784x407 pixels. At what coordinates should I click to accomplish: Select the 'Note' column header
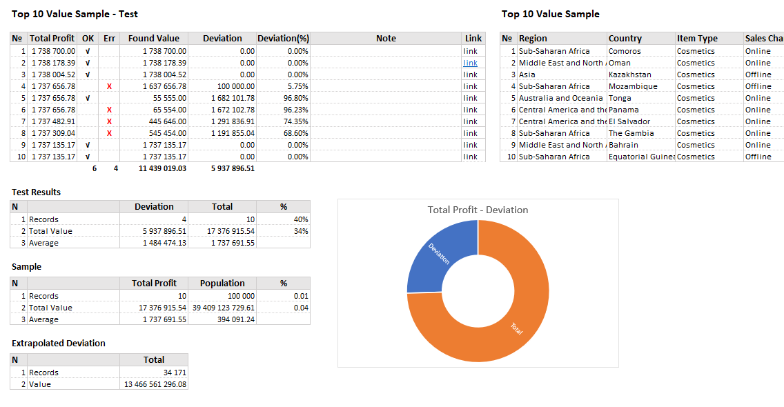coord(386,39)
